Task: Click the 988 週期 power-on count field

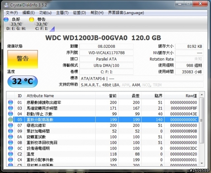Action: (x=189, y=66)
